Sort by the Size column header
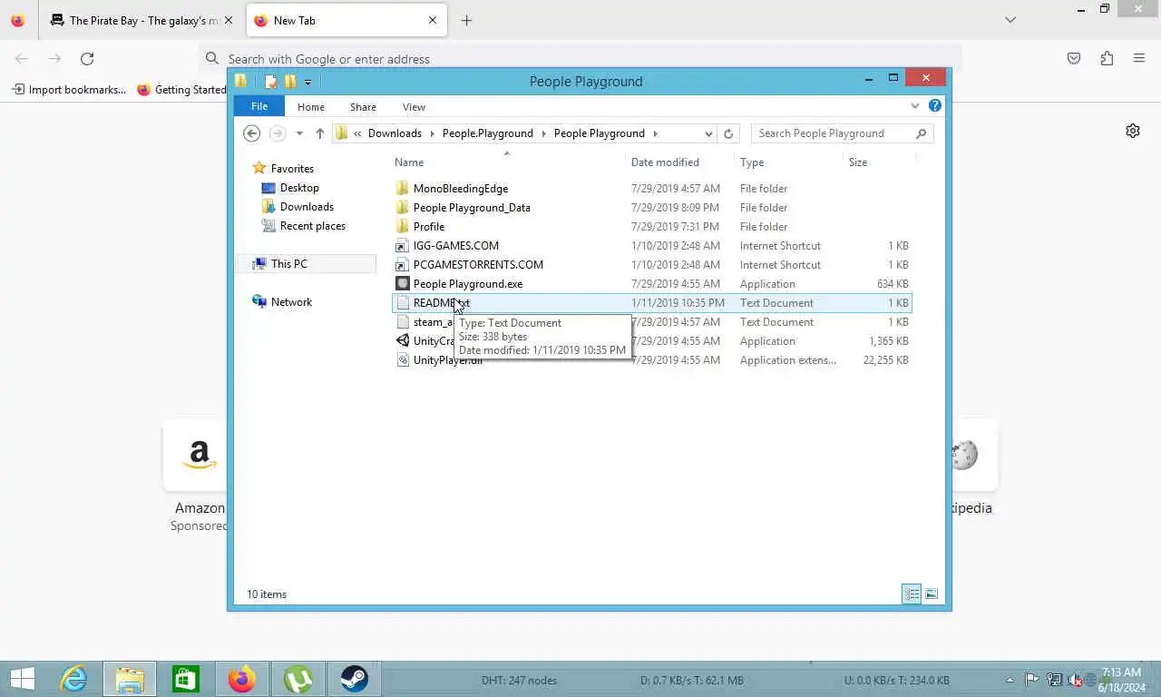 (858, 162)
